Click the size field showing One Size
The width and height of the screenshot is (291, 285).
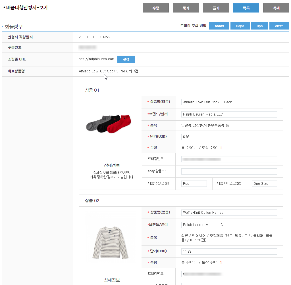pyautogui.click(x=264, y=184)
